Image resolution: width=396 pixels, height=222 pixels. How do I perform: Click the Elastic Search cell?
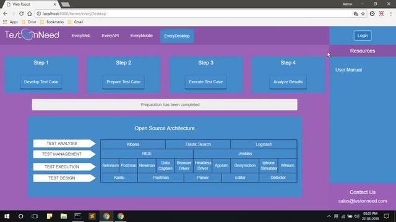(198, 144)
